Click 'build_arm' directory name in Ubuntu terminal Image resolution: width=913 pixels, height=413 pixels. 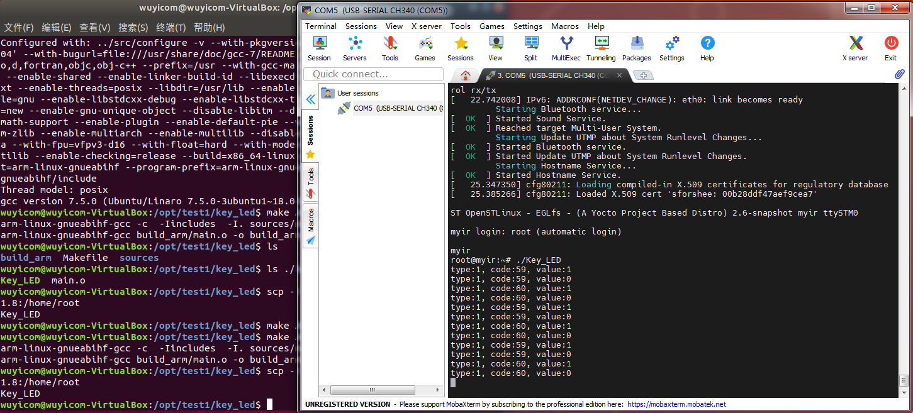point(26,258)
